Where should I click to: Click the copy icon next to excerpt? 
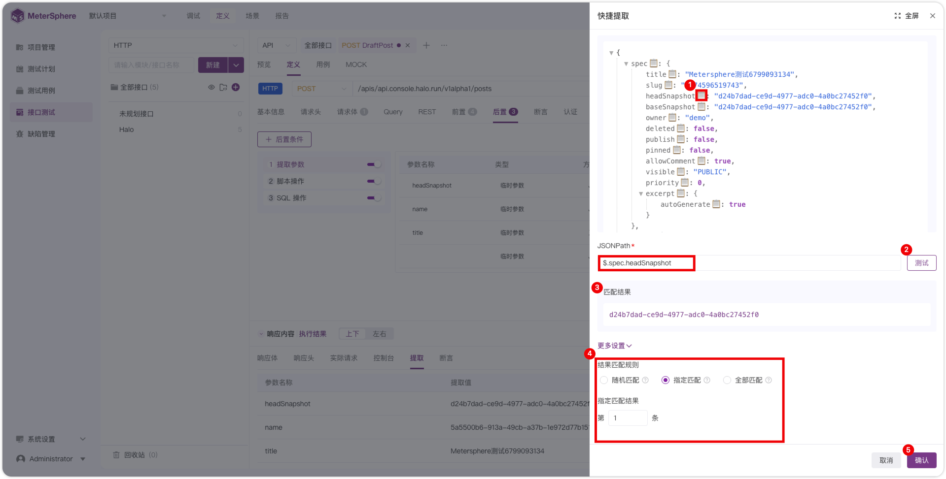point(681,193)
